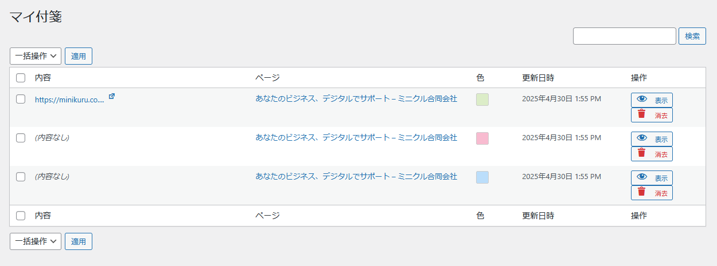717x266 pixels.
Task: Click the eye icon for the blue note
Action: click(x=642, y=177)
